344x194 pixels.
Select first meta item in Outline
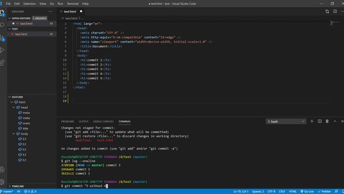(26, 113)
